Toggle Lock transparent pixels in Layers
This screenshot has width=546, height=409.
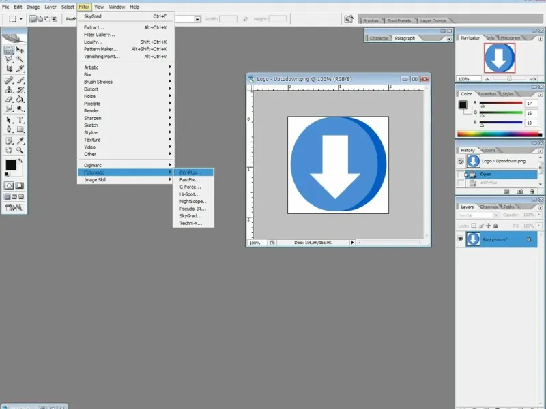click(474, 226)
